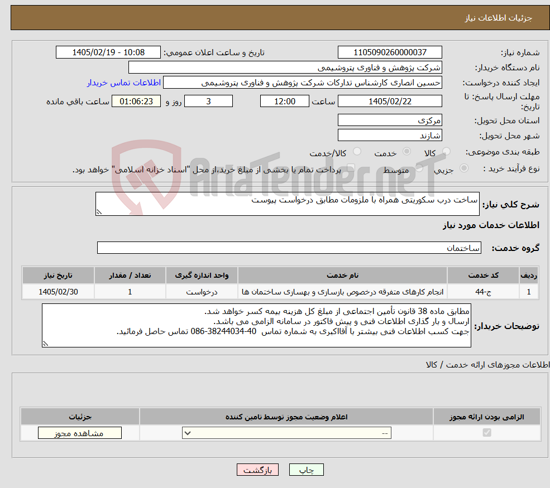Click the announcement date field 1405/02/19 - 10:08

(x=108, y=52)
